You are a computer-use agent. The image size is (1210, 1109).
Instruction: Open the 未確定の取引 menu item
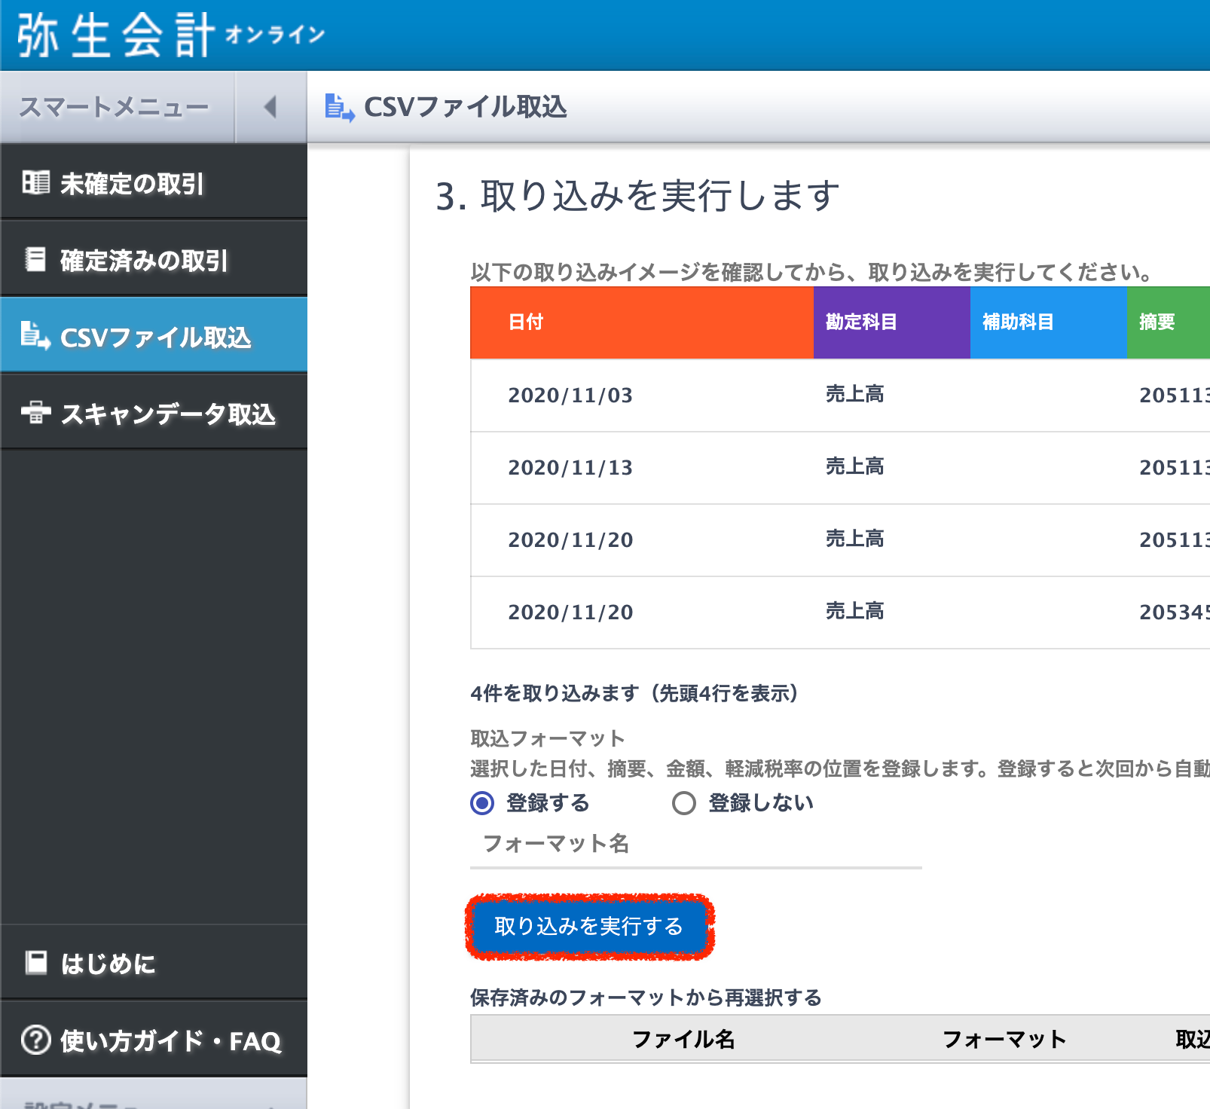(132, 184)
